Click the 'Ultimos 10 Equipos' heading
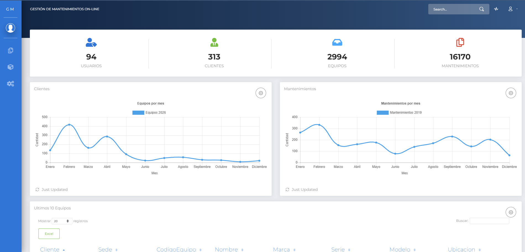The height and width of the screenshot is (252, 525). pyautogui.click(x=53, y=208)
